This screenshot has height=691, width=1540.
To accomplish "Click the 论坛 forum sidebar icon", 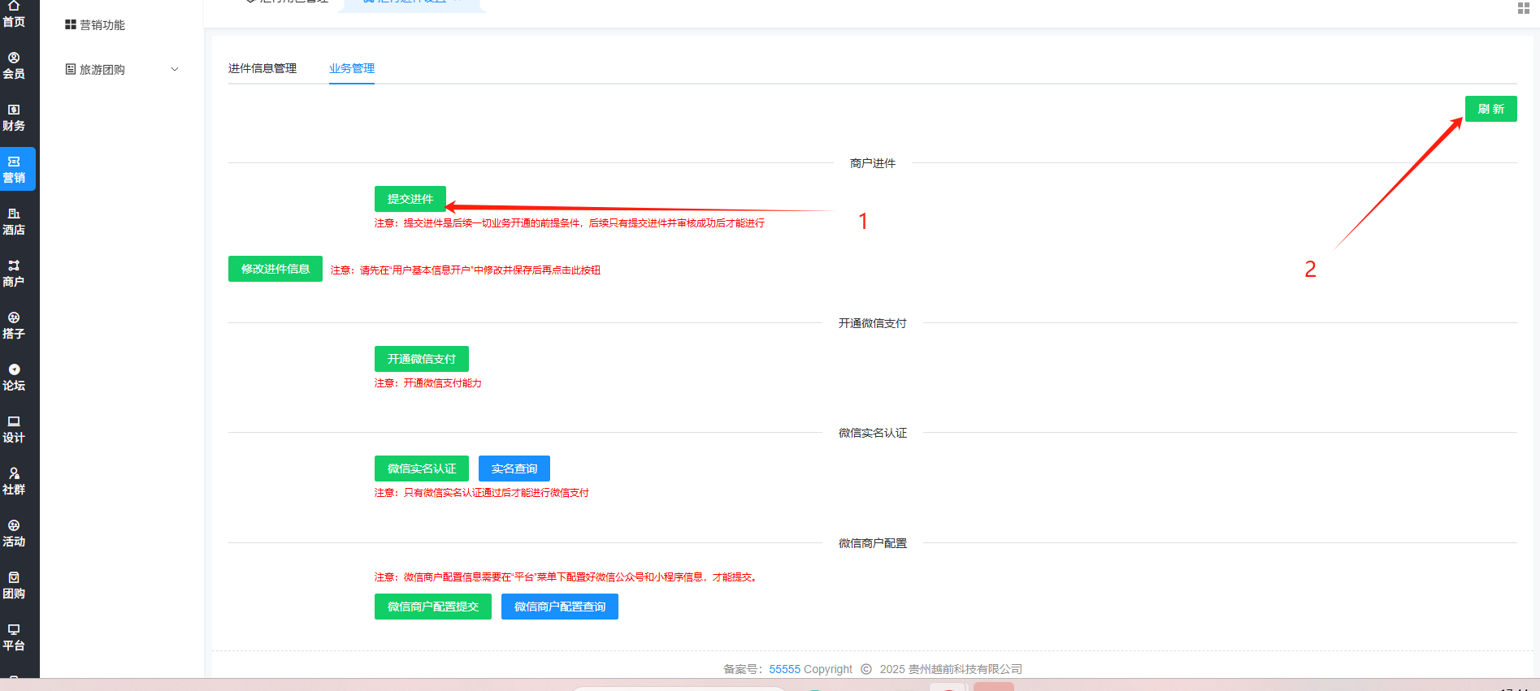I will coord(14,378).
